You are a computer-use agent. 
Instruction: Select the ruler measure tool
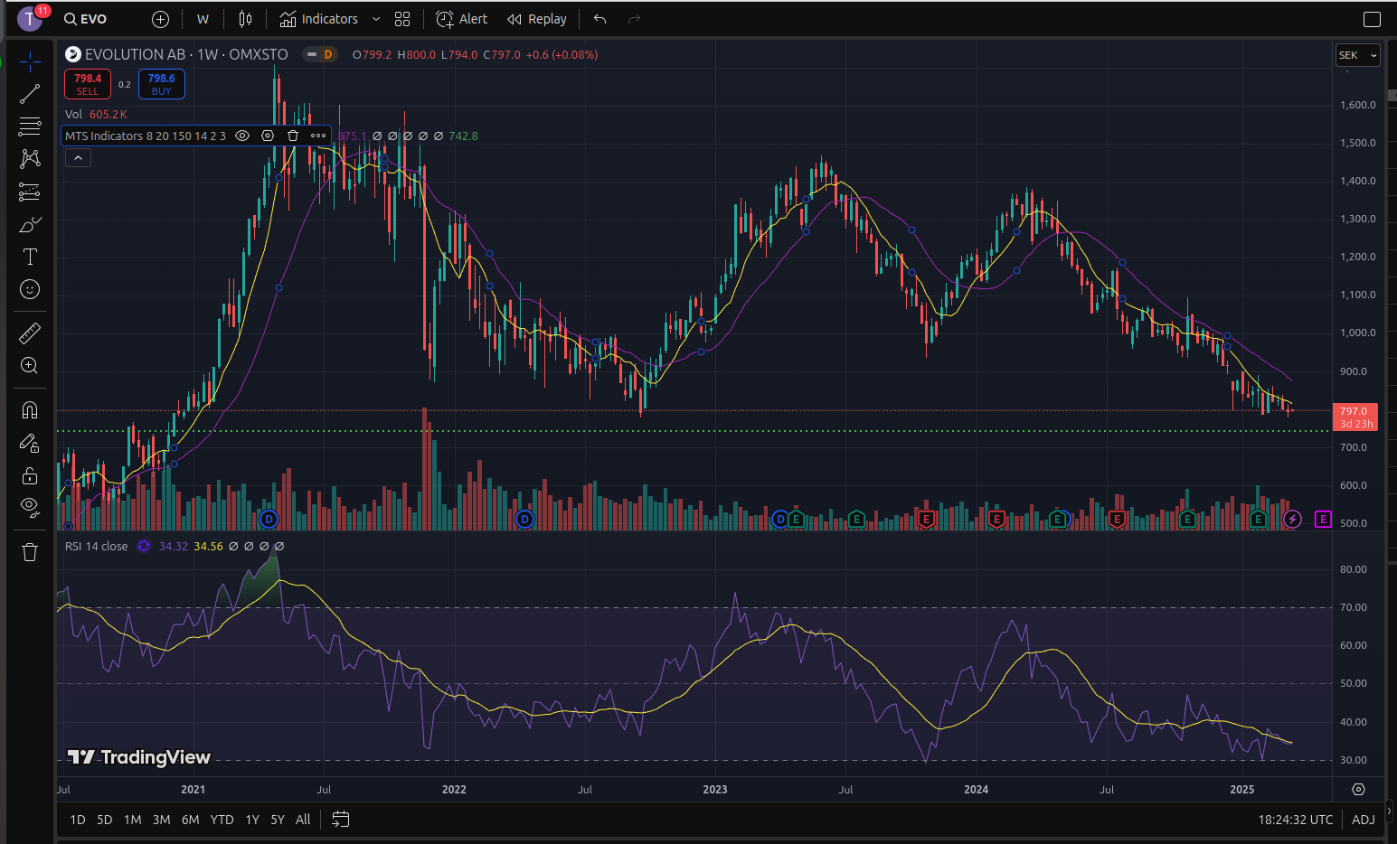[30, 333]
